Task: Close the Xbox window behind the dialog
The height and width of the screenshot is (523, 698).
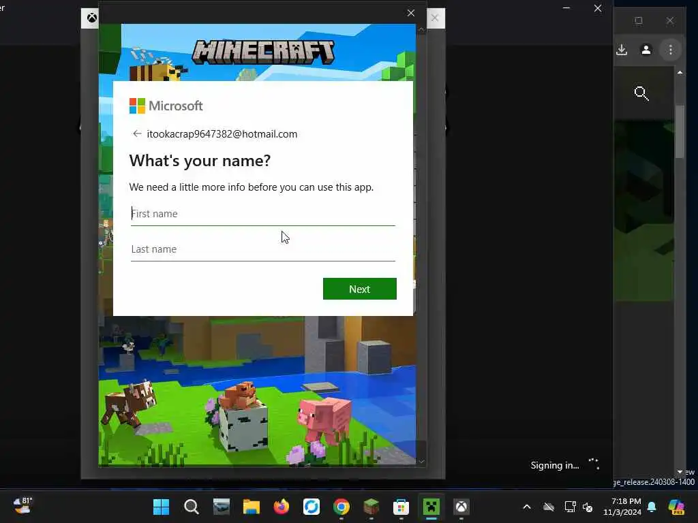Action: click(435, 18)
